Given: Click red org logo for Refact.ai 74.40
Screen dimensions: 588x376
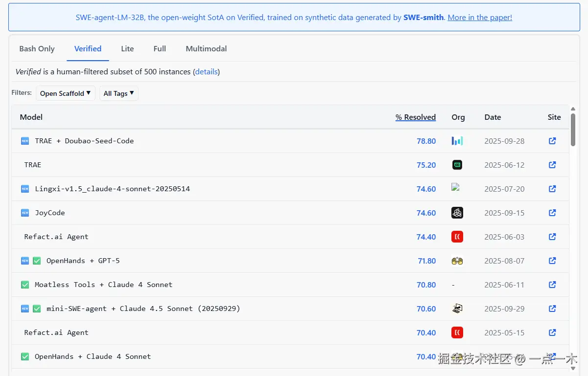Looking at the screenshot, I should click(457, 237).
